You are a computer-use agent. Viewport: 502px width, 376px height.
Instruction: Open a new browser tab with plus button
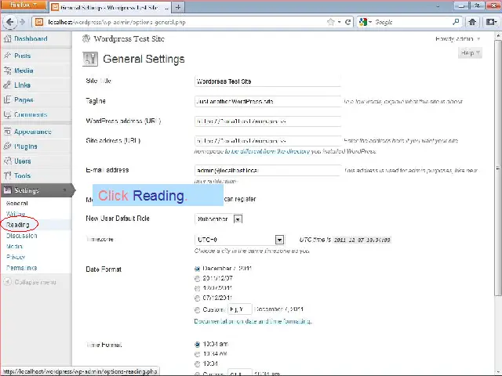[178, 7]
